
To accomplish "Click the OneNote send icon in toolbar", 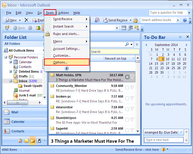I will pyautogui.click(x=97, y=20).
